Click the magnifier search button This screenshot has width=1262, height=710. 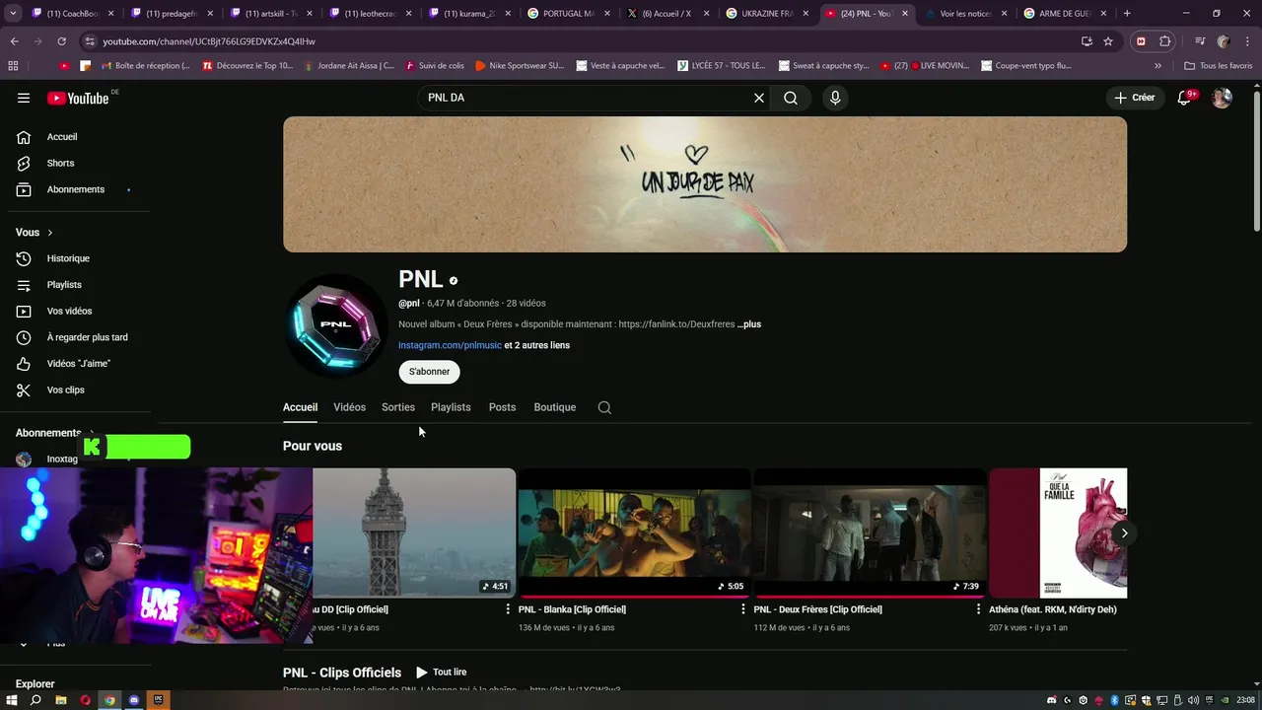click(x=791, y=98)
